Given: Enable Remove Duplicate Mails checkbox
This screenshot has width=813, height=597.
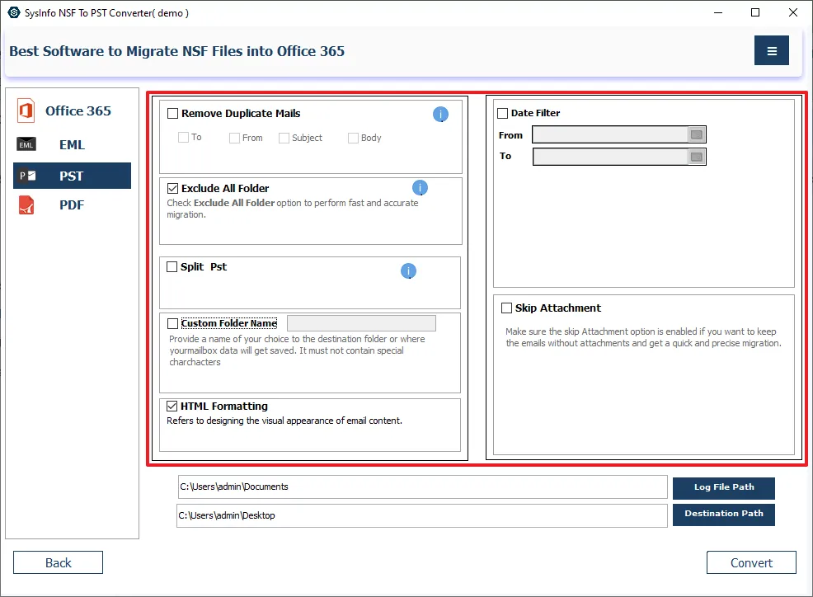Looking at the screenshot, I should pyautogui.click(x=173, y=114).
